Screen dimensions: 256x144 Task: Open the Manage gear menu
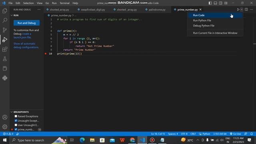[x=5, y=127]
